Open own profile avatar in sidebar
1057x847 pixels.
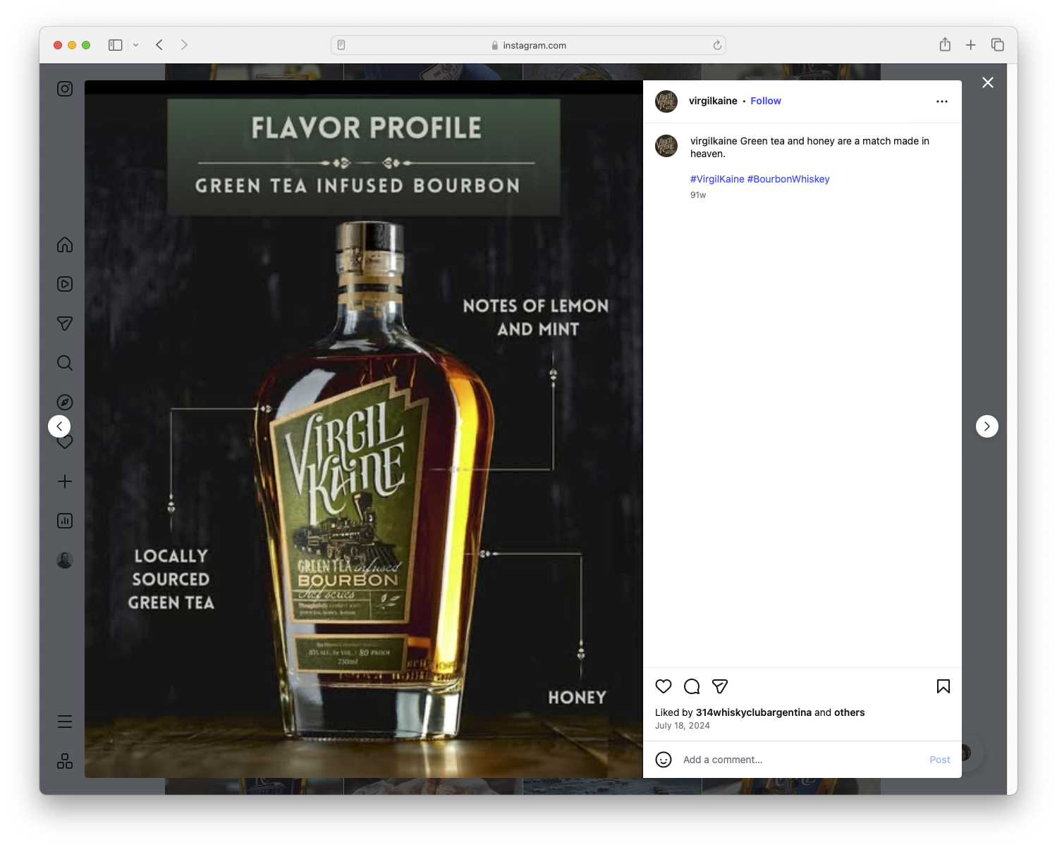pos(65,560)
